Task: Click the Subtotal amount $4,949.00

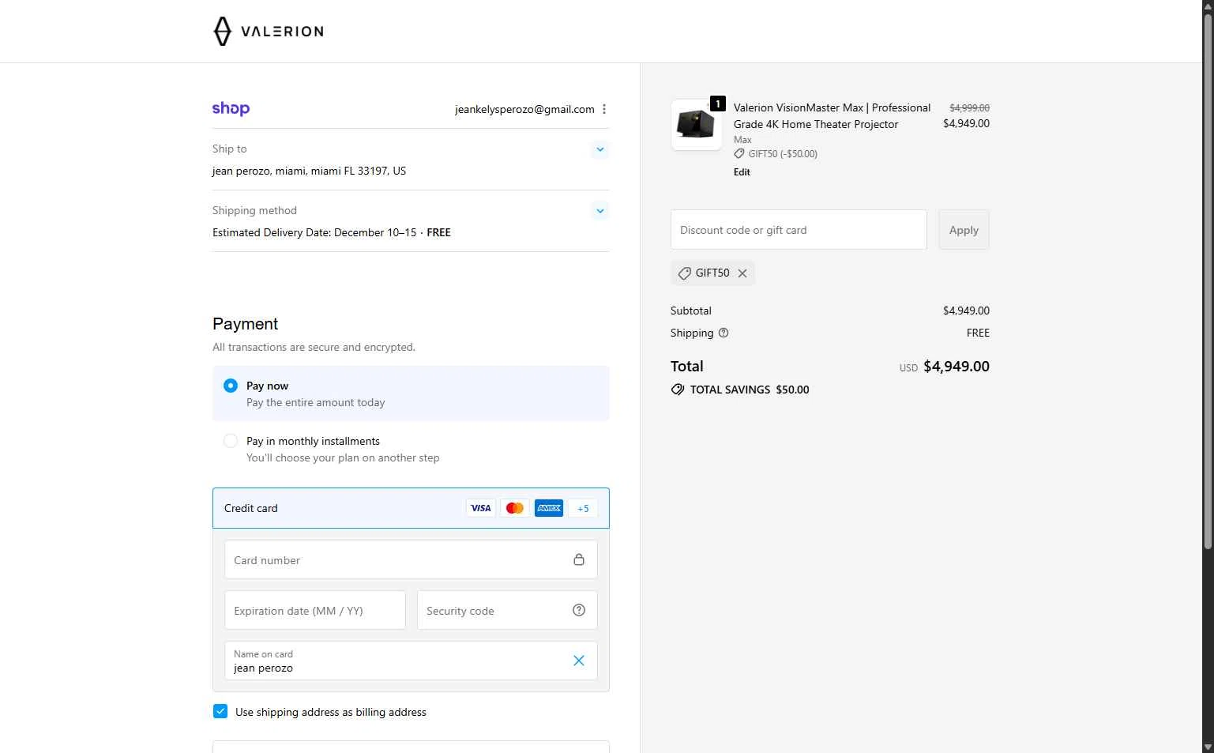Action: pyautogui.click(x=966, y=311)
